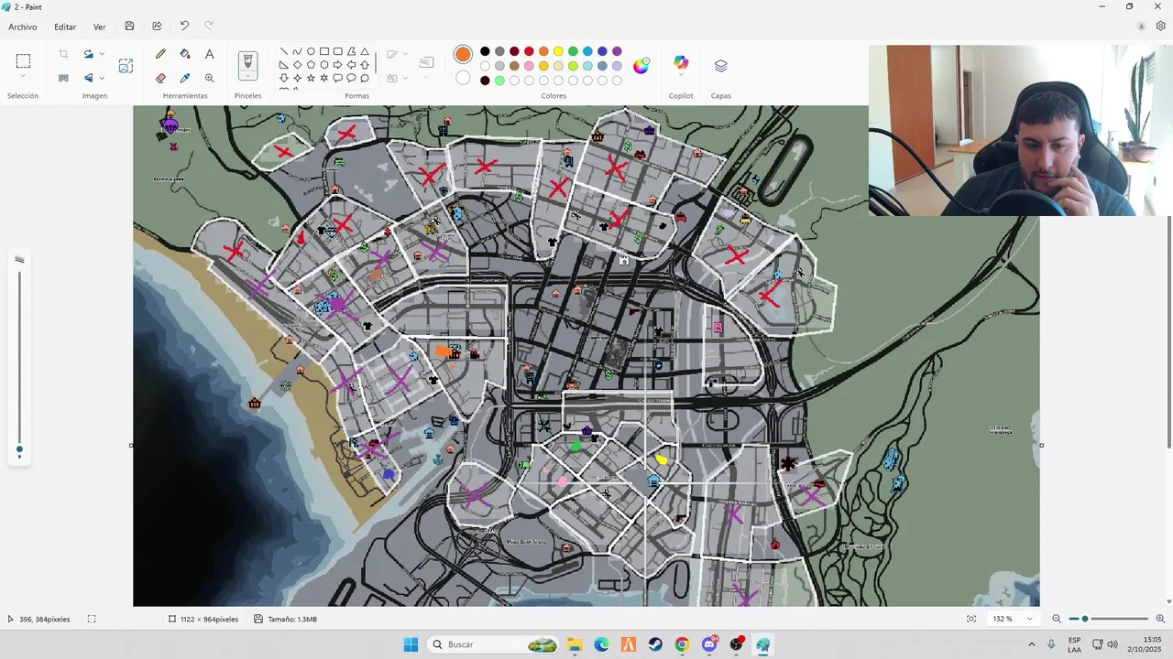
Task: Click the zoom slider handle
Action: 1085,619
